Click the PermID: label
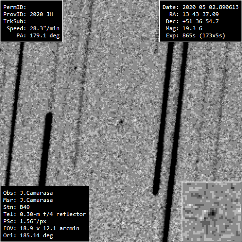242x242 pixels. tap(15, 7)
